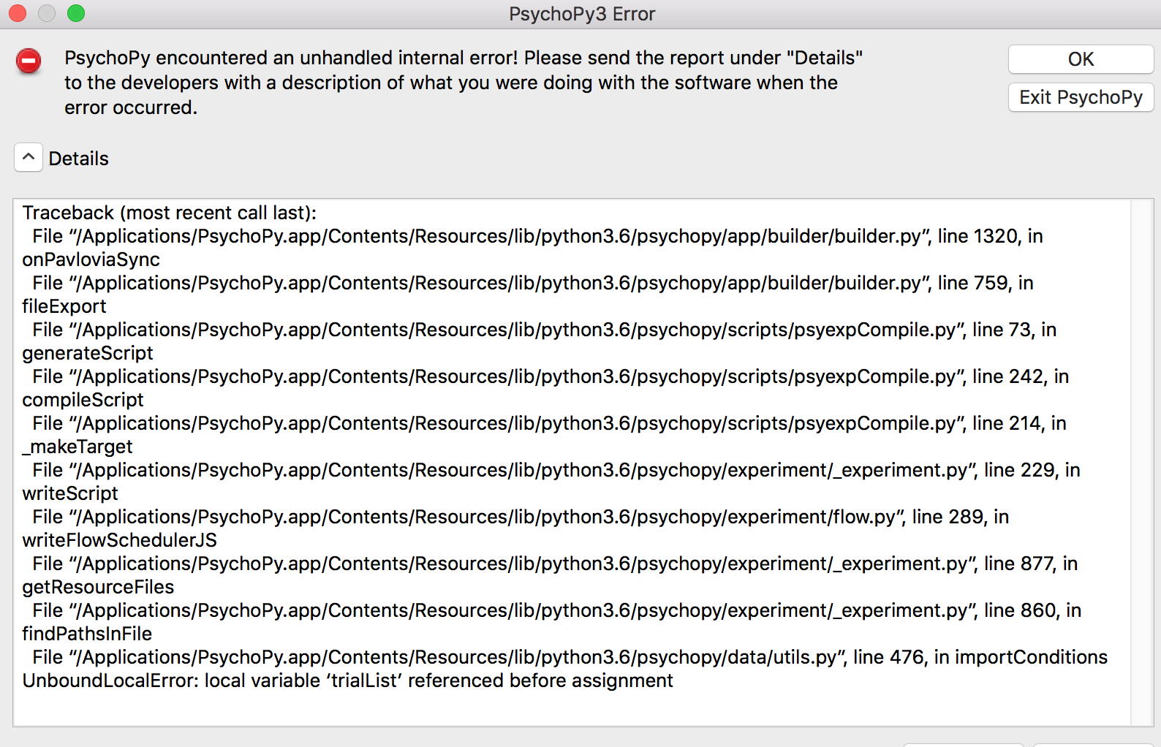Image resolution: width=1161 pixels, height=747 pixels.
Task: Collapse the Details section chevron
Action: 29,157
